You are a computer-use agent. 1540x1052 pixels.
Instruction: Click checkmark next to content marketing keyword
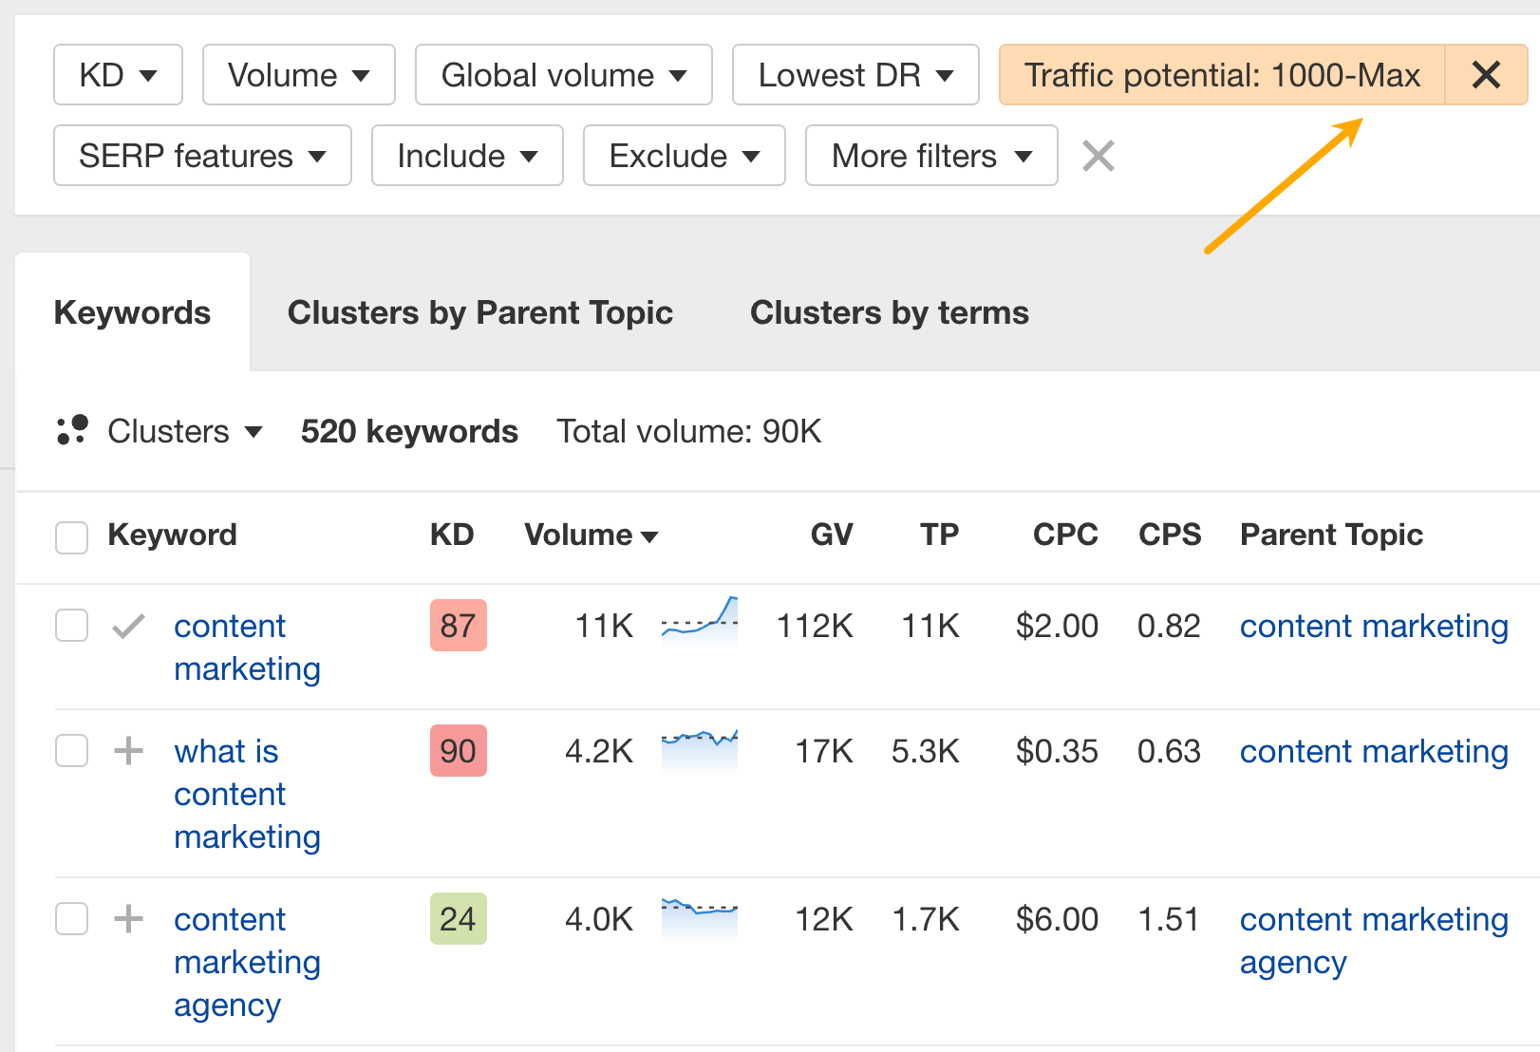pos(128,627)
